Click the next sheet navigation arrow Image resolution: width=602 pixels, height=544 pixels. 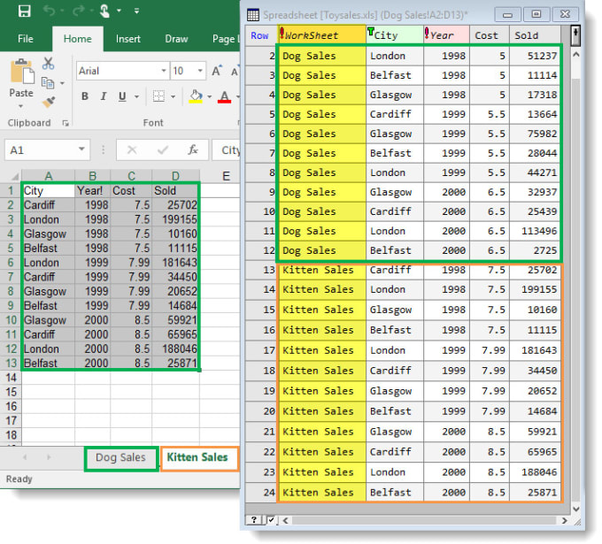[49, 457]
